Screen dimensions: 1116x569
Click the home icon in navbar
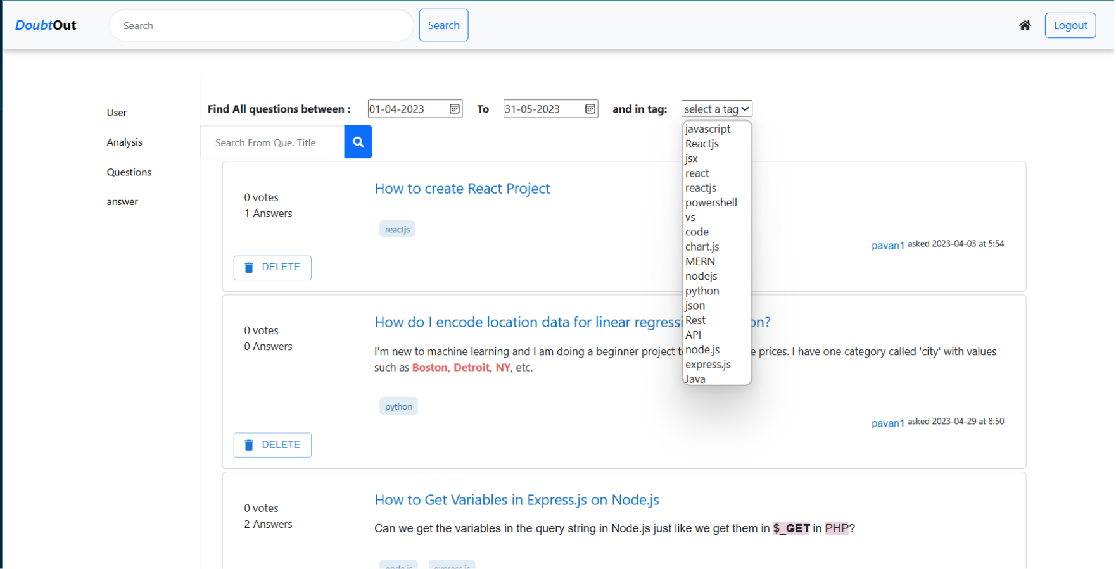point(1024,25)
